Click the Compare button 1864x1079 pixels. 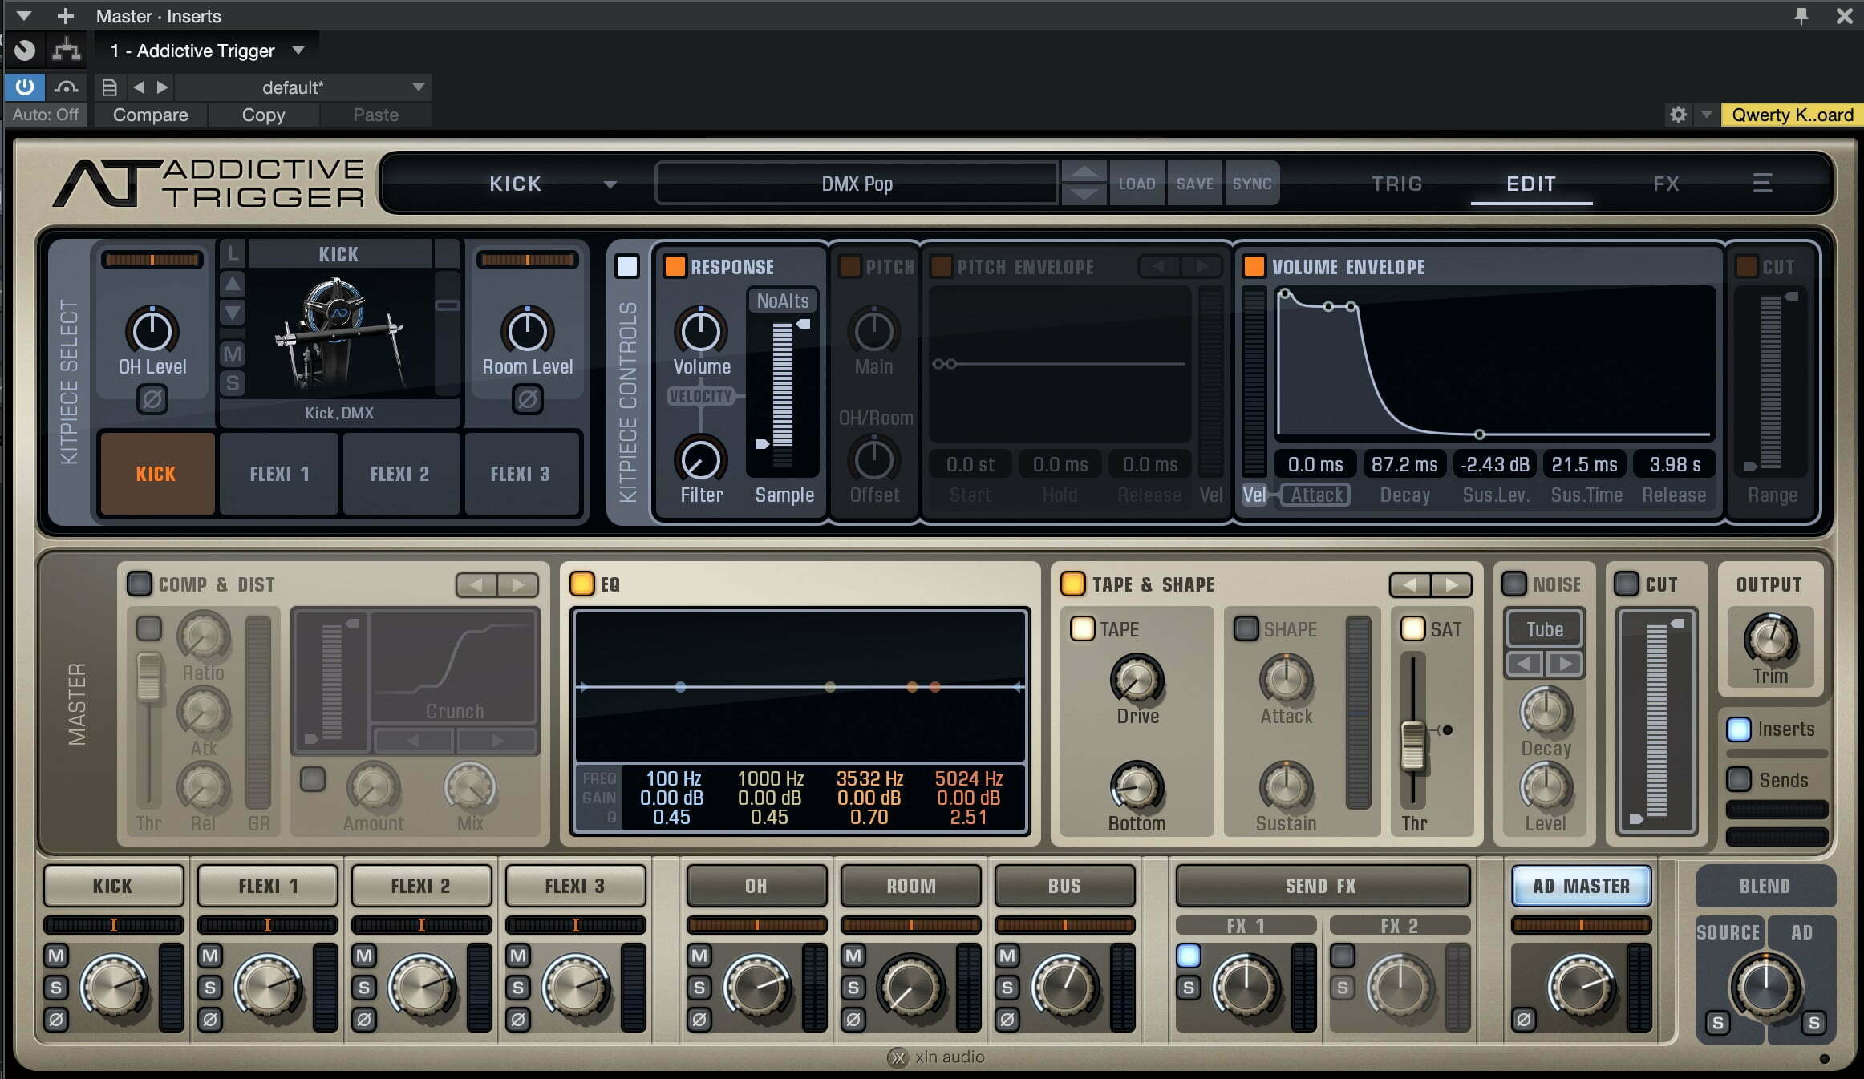point(151,115)
